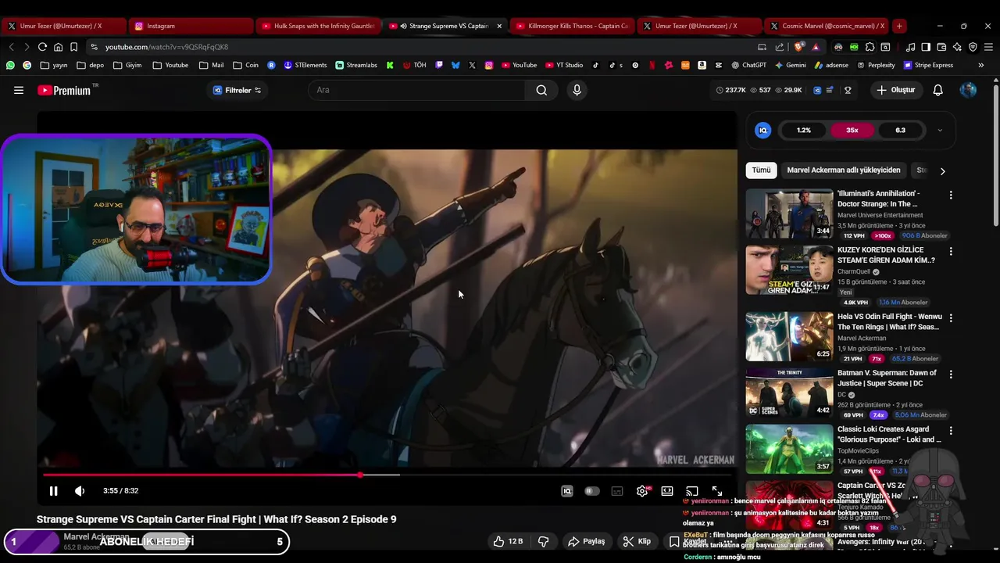Expand the vidIQ score panel chevron
1000x563 pixels.
tap(940, 131)
